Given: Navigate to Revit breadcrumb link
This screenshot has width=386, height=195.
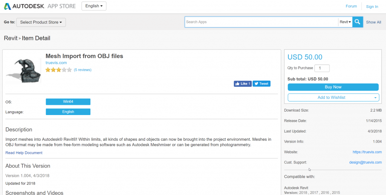Looking at the screenshot, I should pyautogui.click(x=11, y=38).
